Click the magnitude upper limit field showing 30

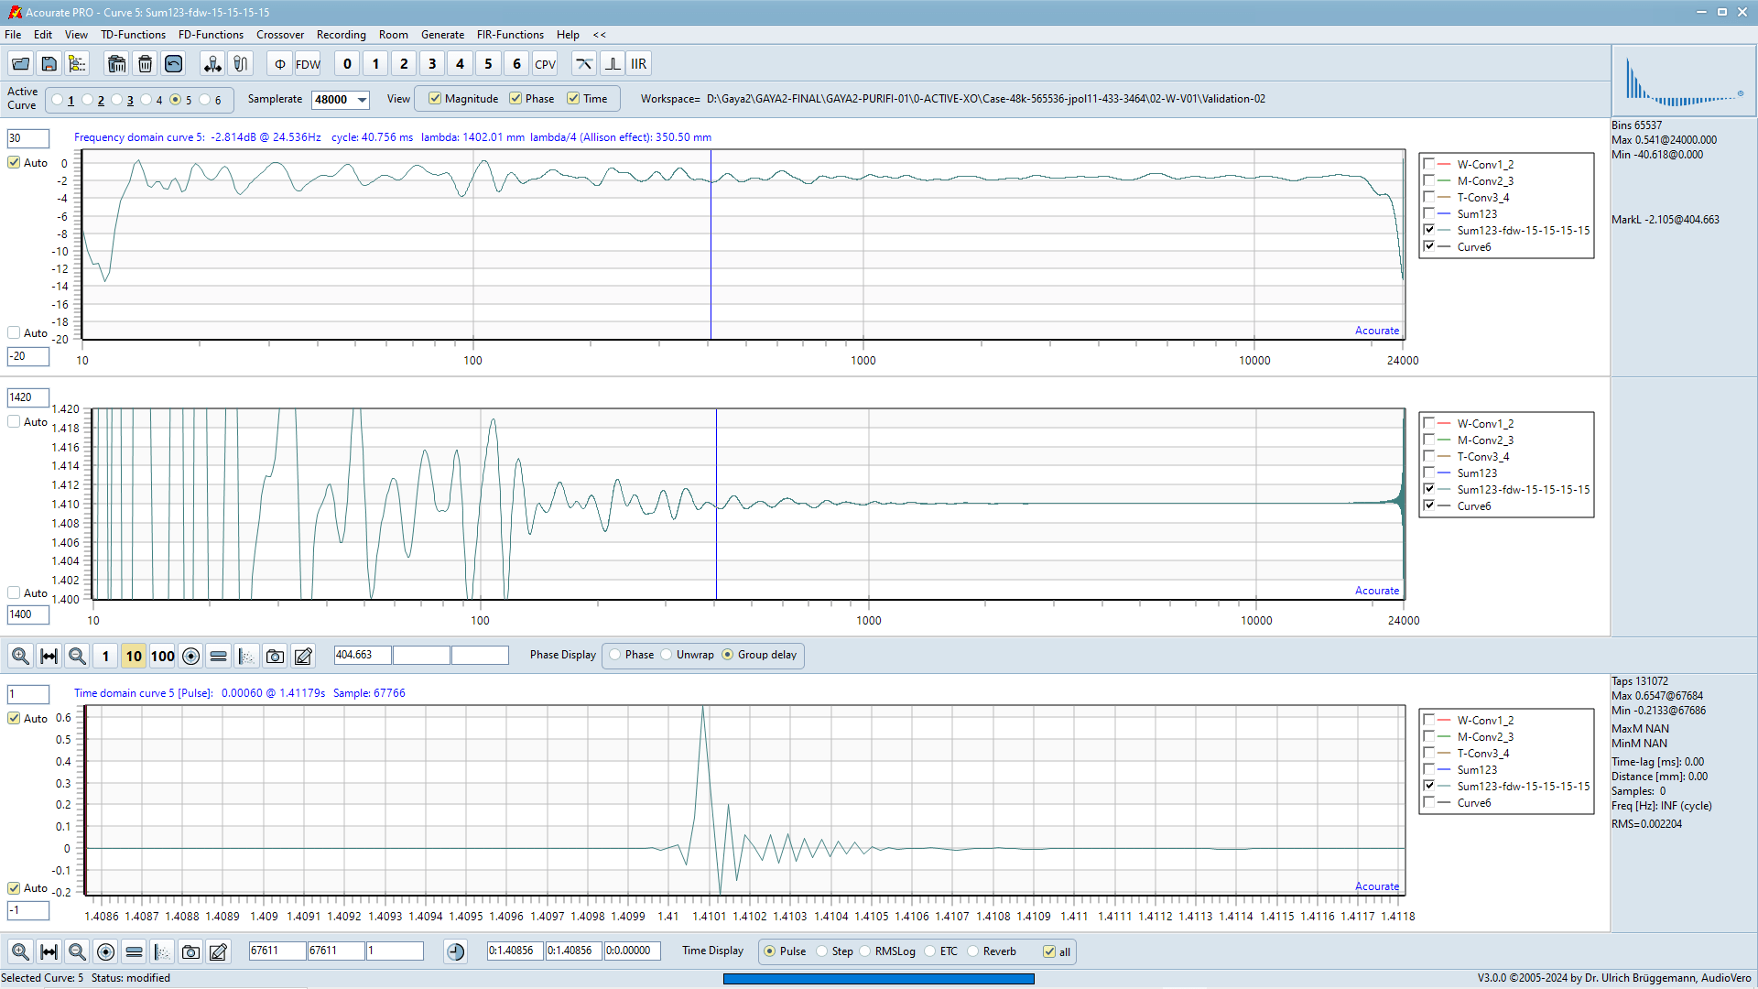point(27,138)
